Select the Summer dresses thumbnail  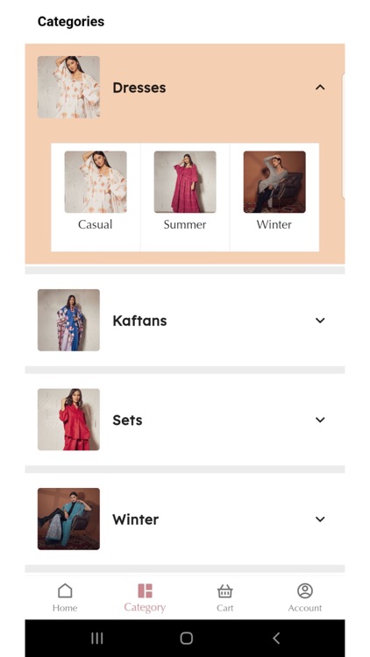(x=185, y=182)
